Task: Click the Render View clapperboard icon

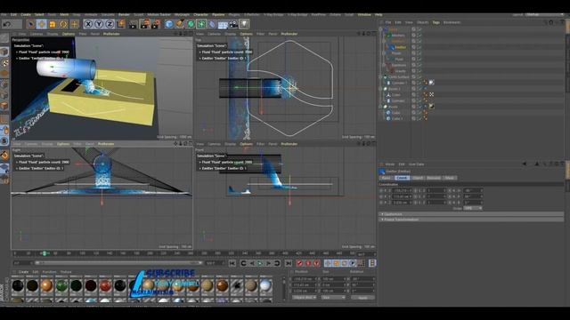Action: point(133,24)
